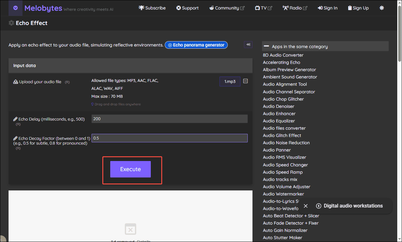Remove the uploaded 1.mp3 file

point(245,81)
